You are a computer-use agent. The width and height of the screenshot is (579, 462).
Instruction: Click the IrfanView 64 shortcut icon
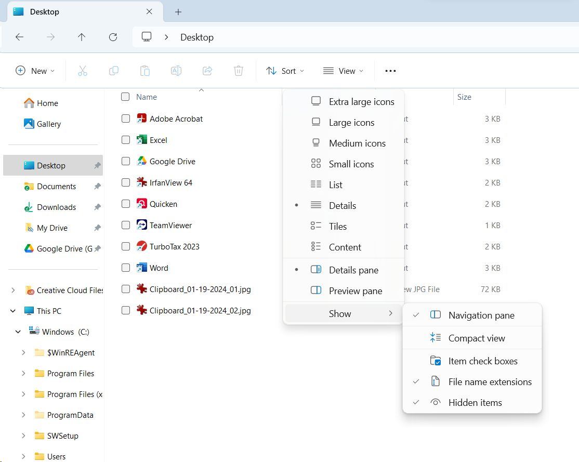click(141, 182)
